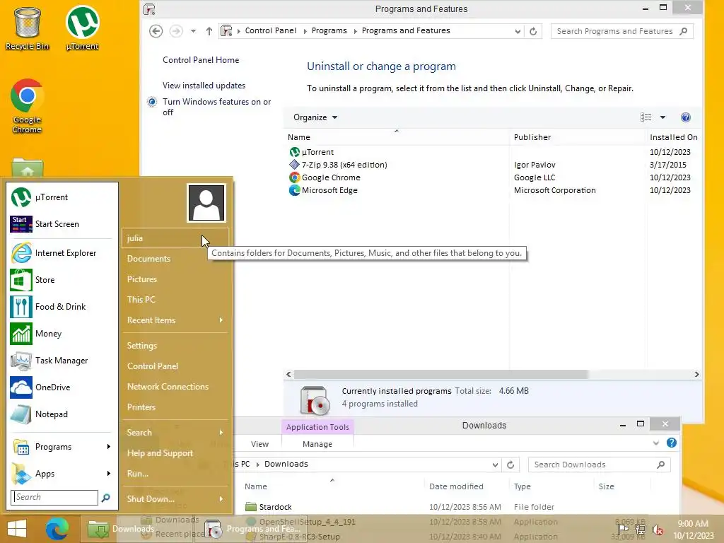Click the Search Programs and Features field

tap(621, 31)
